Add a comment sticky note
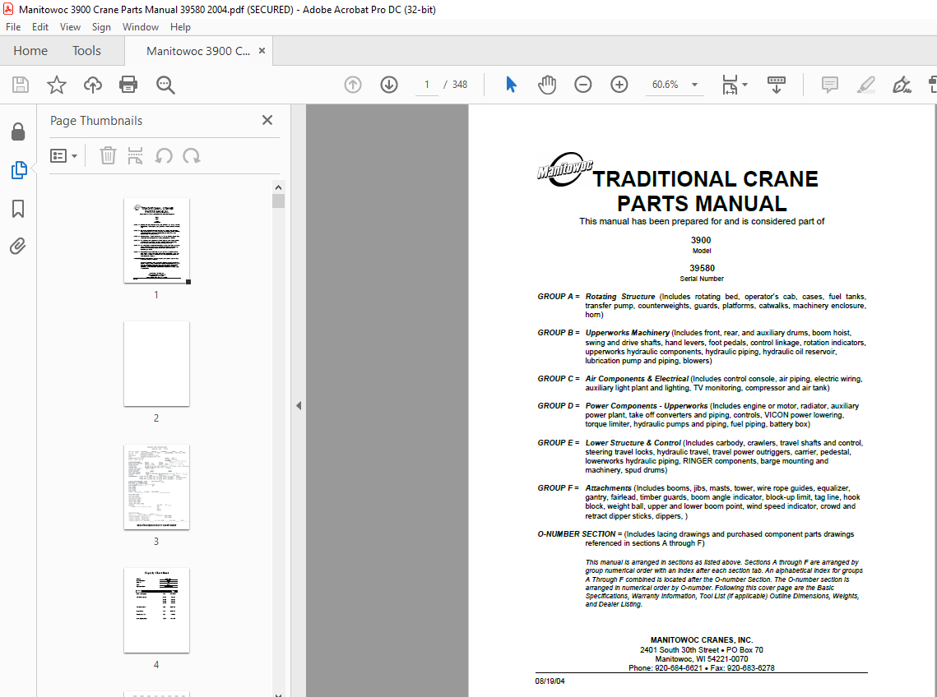The height and width of the screenshot is (697, 937). (x=829, y=85)
